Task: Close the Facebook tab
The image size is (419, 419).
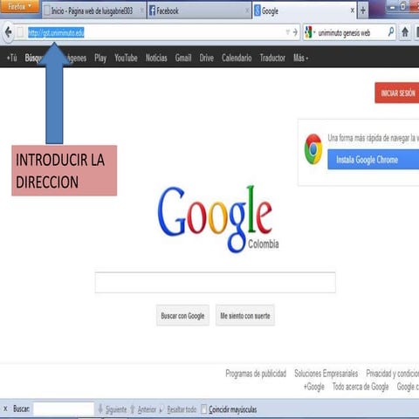Action: click(x=247, y=10)
